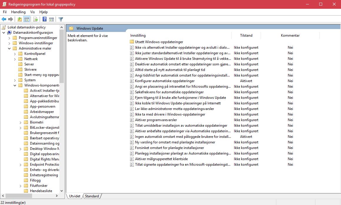341x205 pixels.
Task: Select Lar ikke-administratorer motta oppdateringsvarsler
Action: (174, 109)
